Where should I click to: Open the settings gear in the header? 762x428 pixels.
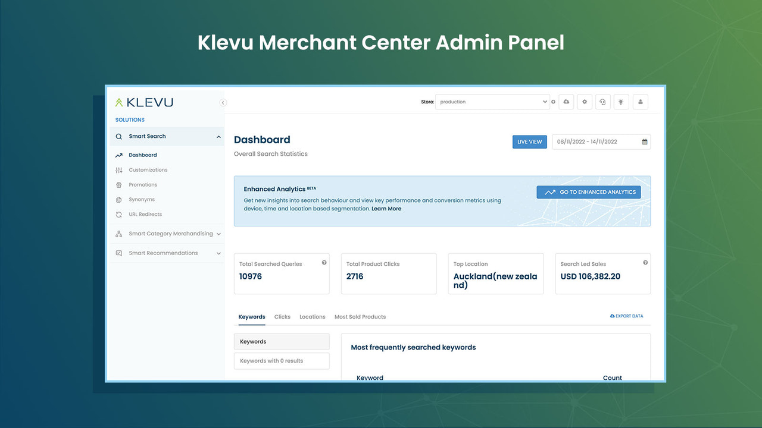click(x=584, y=102)
